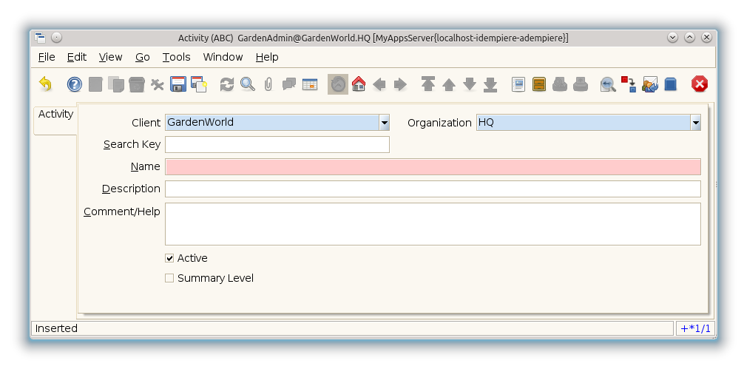Uncheck the Active checkbox
747x369 pixels.
tap(169, 258)
